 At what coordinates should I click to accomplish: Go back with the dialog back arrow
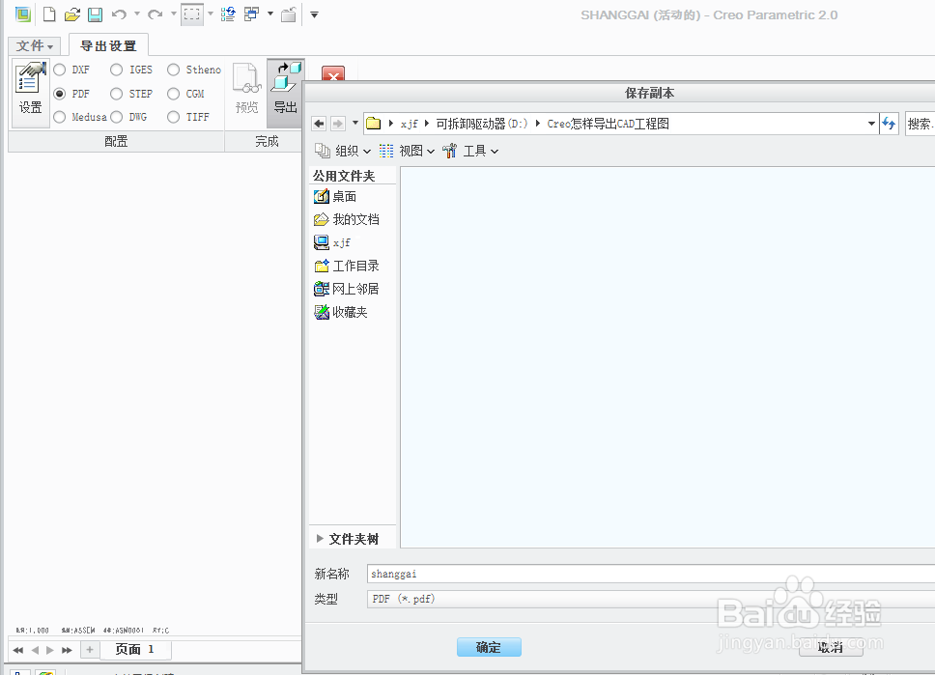pyautogui.click(x=319, y=124)
